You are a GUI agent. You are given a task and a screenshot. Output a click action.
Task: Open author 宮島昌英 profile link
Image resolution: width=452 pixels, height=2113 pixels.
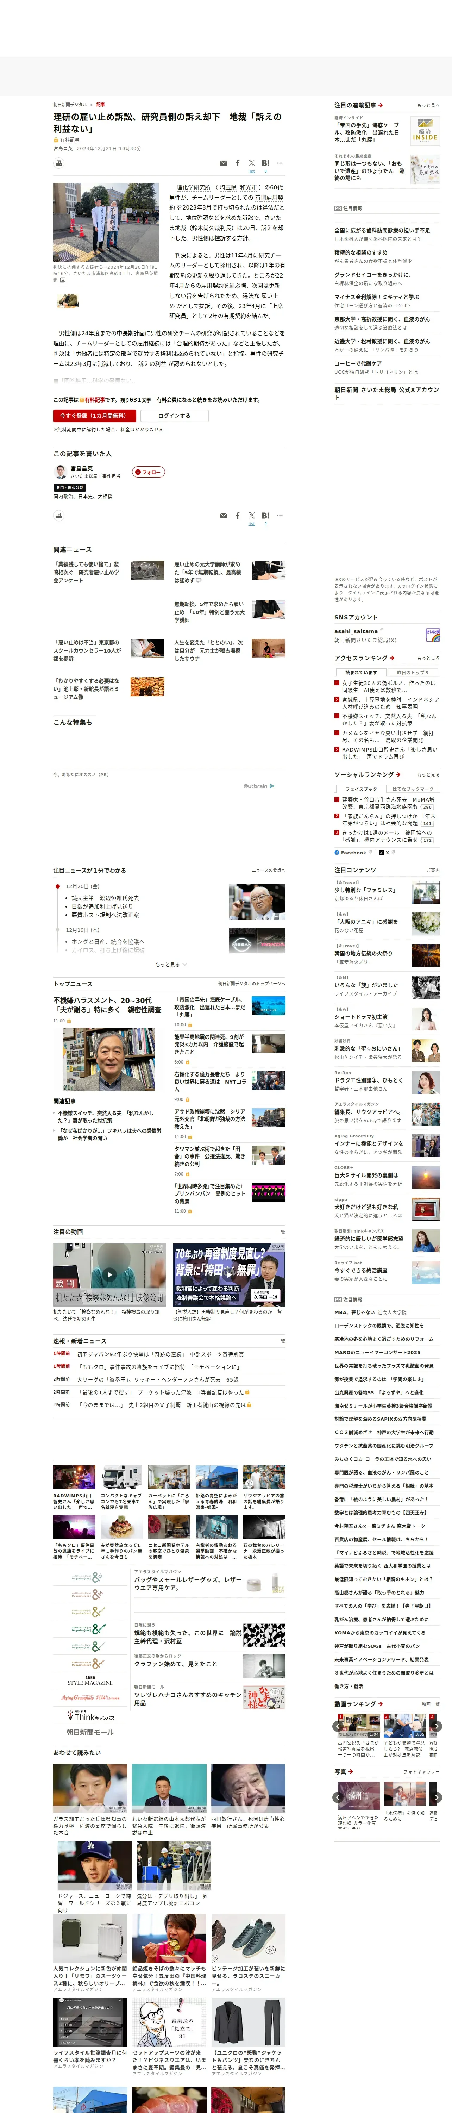pyautogui.click(x=81, y=468)
